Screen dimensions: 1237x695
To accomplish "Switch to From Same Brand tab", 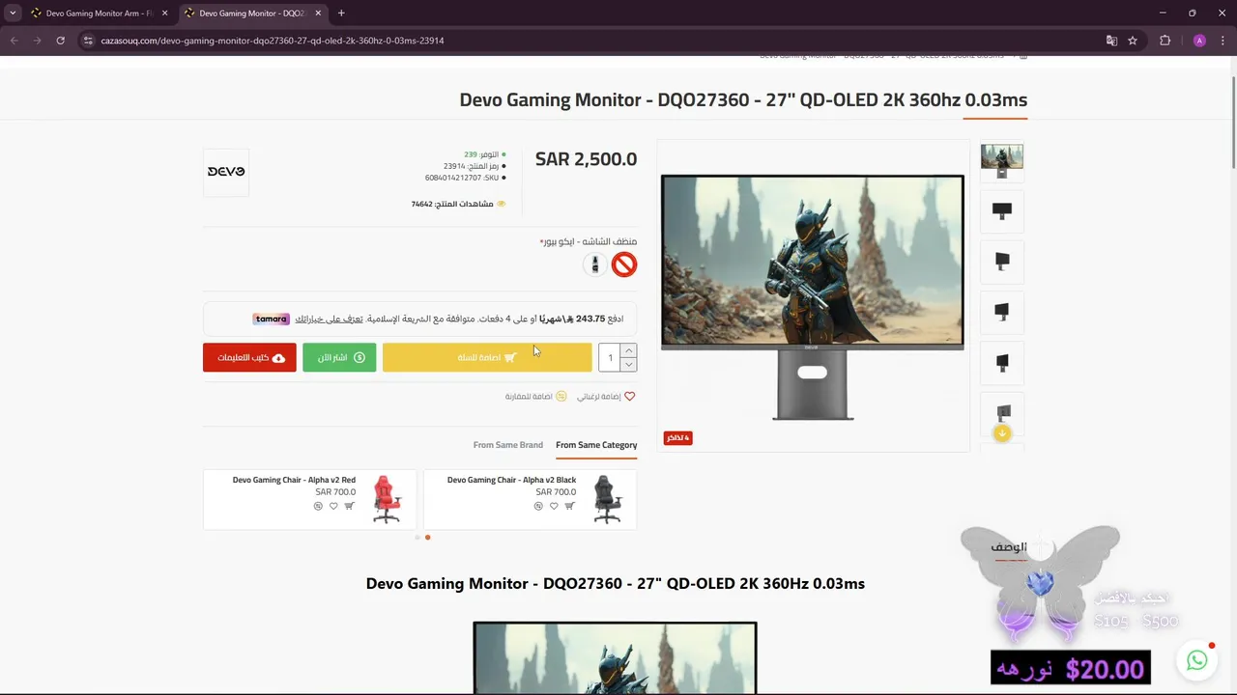I will click(x=508, y=445).
